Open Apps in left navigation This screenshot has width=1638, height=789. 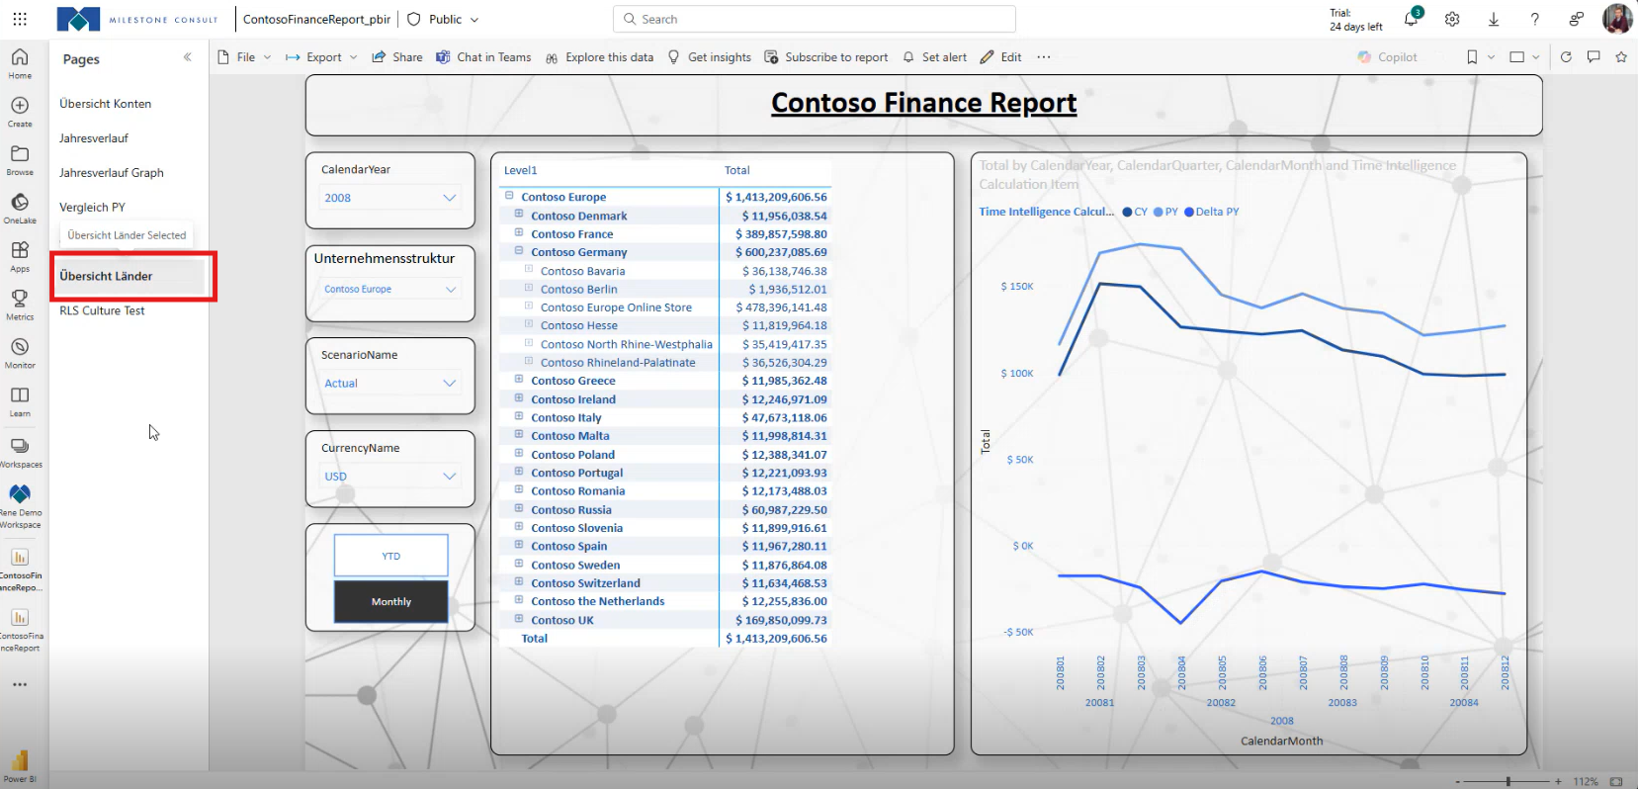20,257
